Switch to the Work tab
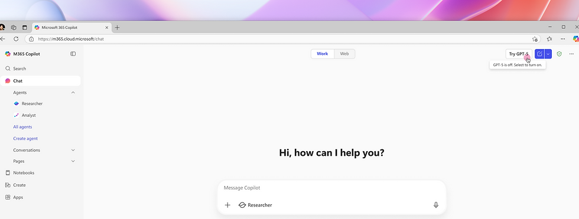Viewport: 579px width, 219px height. pyautogui.click(x=323, y=54)
